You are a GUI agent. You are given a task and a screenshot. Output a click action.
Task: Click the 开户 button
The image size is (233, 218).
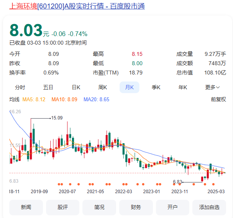click(x=173, y=207)
